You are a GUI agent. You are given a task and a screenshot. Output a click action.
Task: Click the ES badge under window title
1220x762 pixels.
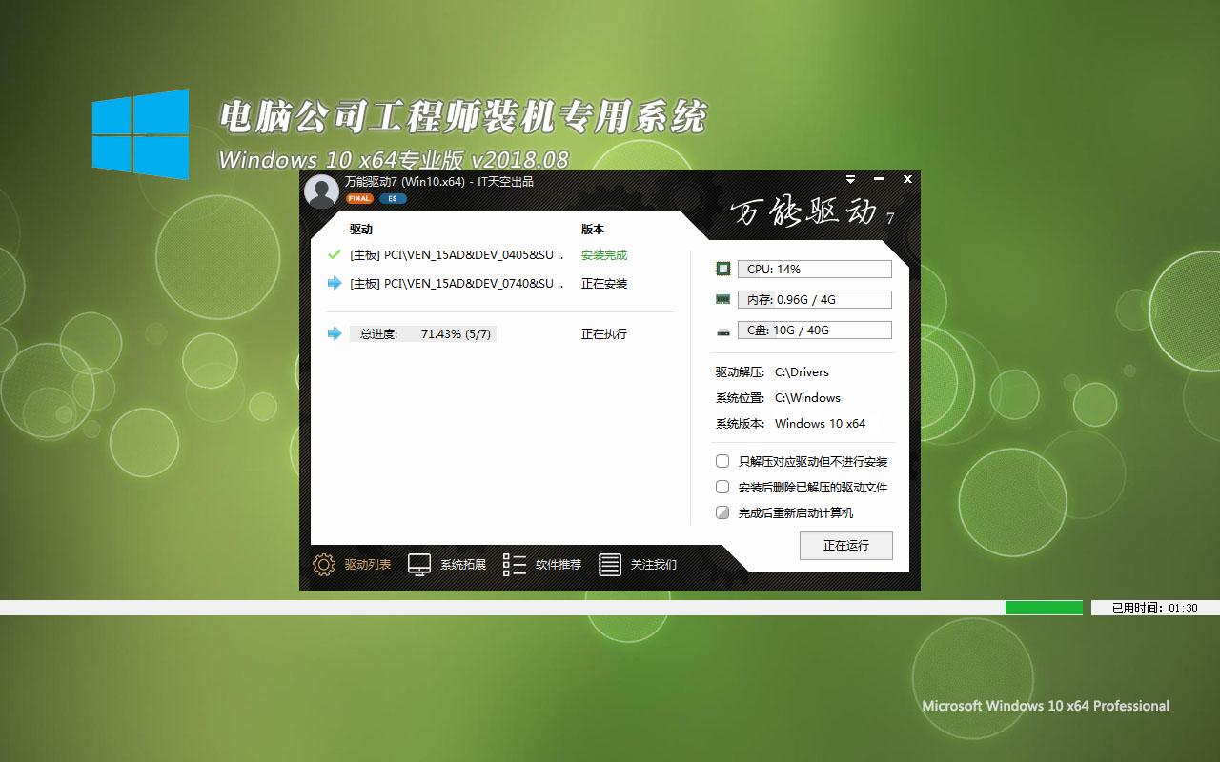tap(393, 198)
